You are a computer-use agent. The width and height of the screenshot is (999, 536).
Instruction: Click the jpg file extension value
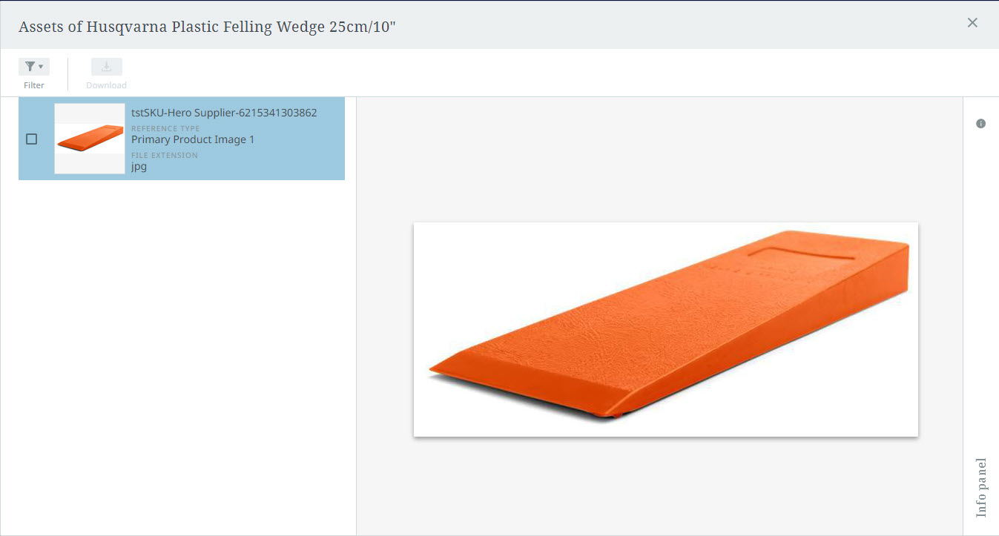(139, 167)
